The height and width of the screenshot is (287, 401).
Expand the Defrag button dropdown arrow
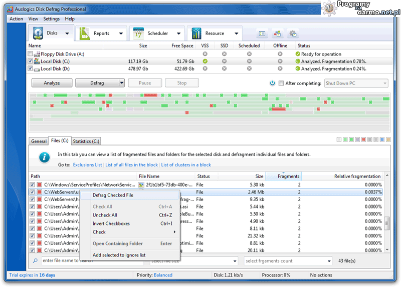[121, 83]
